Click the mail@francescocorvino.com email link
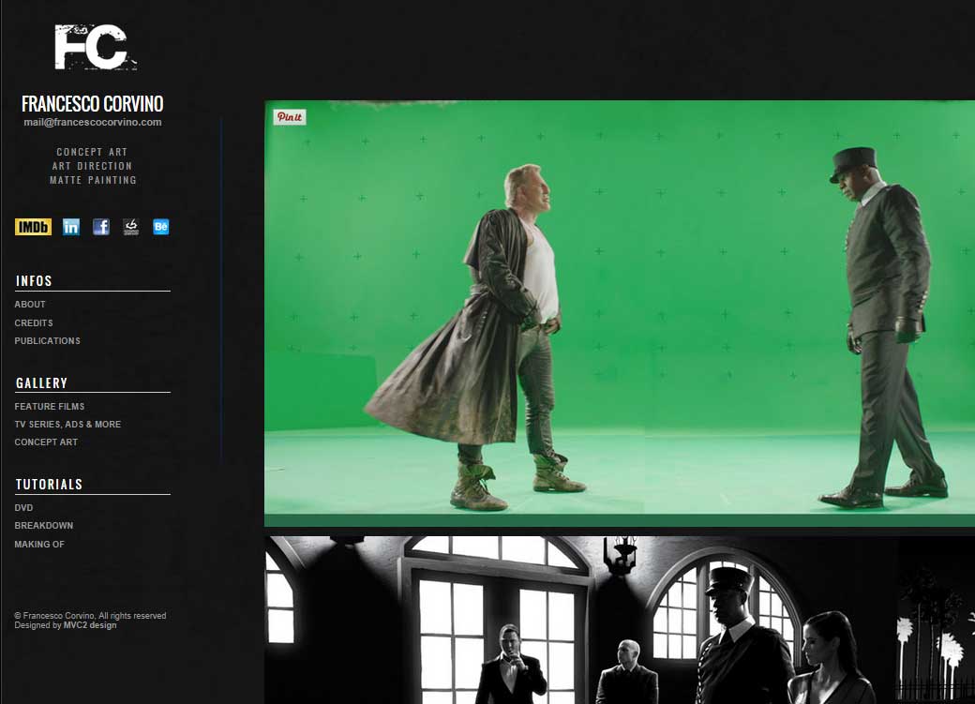 tap(93, 122)
